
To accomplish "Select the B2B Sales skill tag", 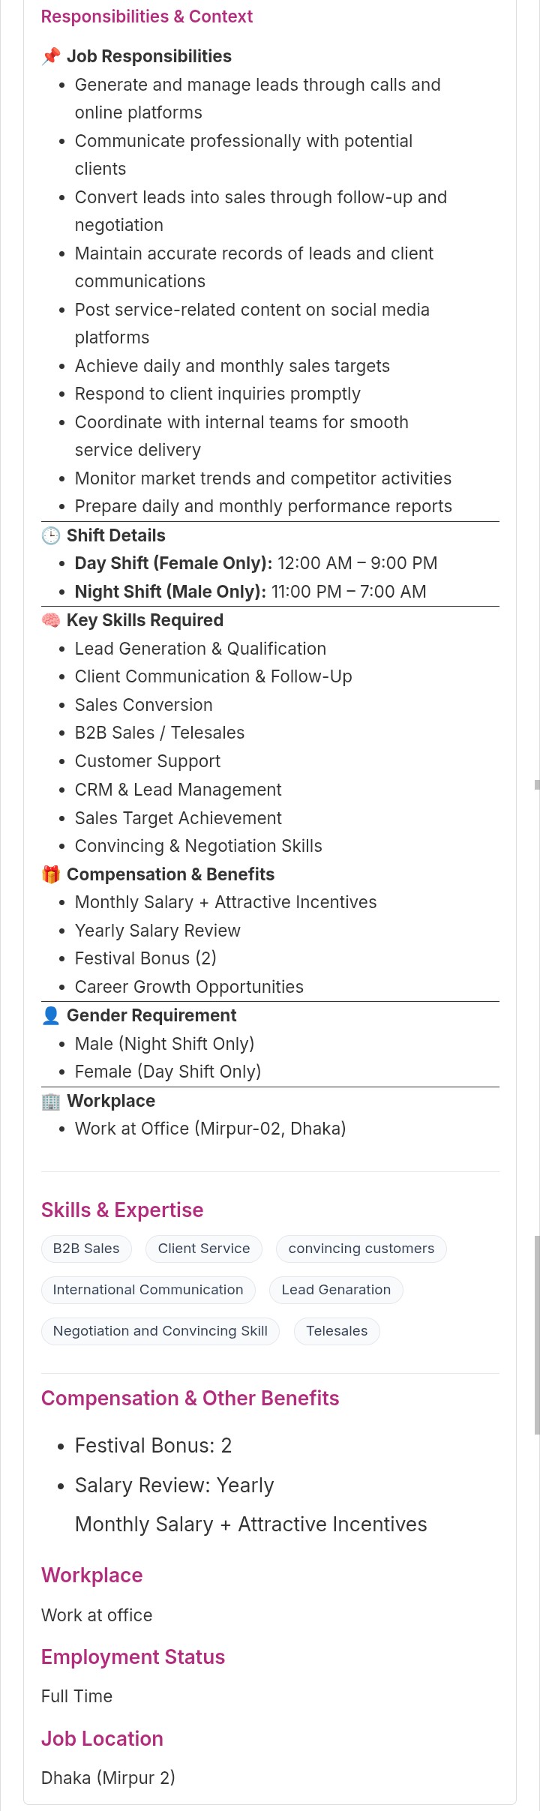I will (86, 1249).
